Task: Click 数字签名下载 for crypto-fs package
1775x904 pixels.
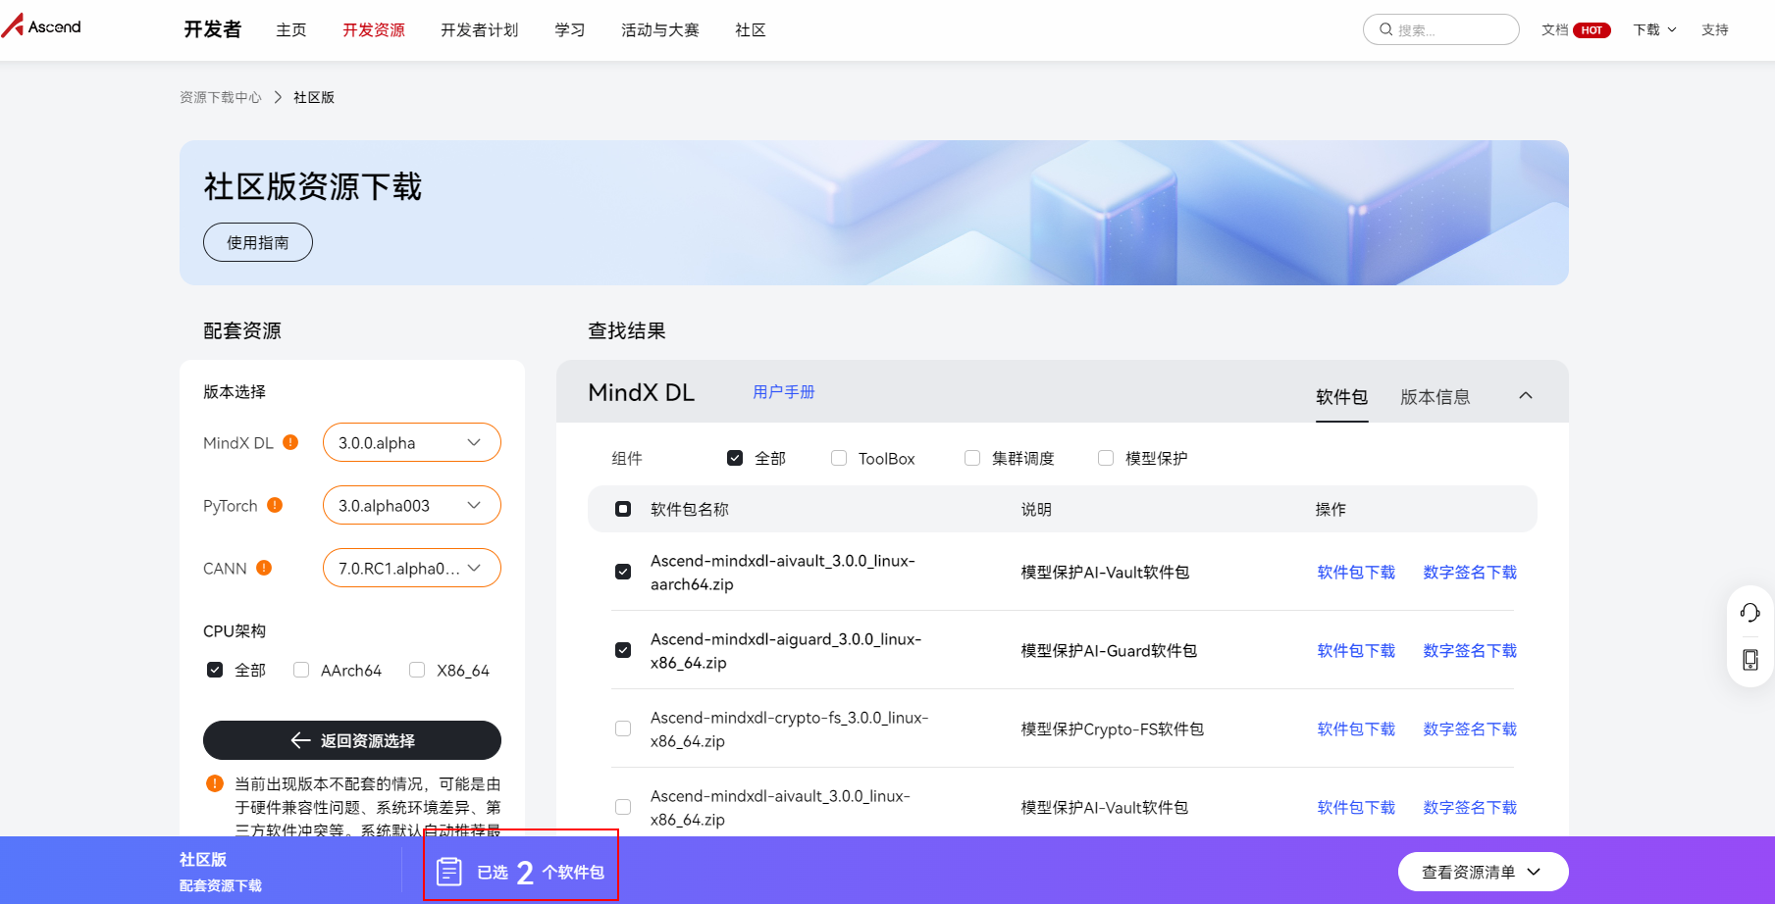Action: pyautogui.click(x=1470, y=728)
